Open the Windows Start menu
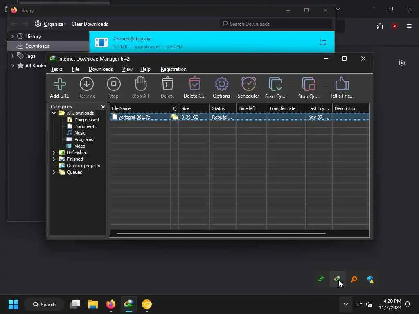Image resolution: width=419 pixels, height=314 pixels. pyautogui.click(x=13, y=304)
